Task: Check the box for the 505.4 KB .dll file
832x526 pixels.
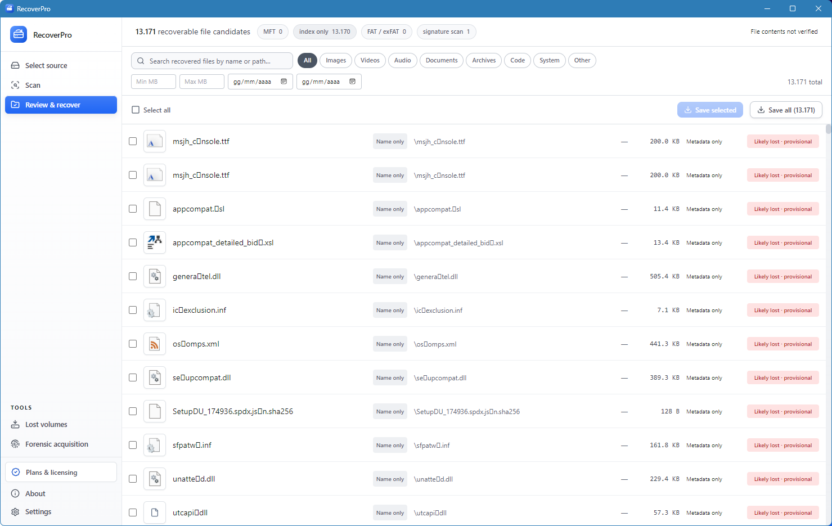Action: pyautogui.click(x=133, y=276)
